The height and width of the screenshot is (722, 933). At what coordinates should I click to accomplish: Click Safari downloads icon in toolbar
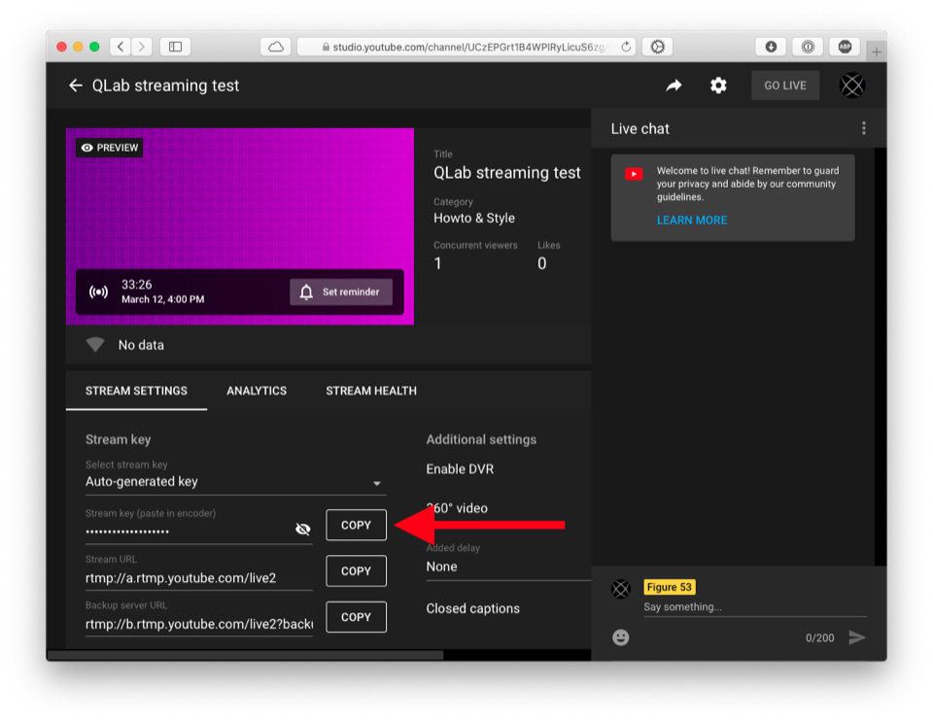point(771,47)
